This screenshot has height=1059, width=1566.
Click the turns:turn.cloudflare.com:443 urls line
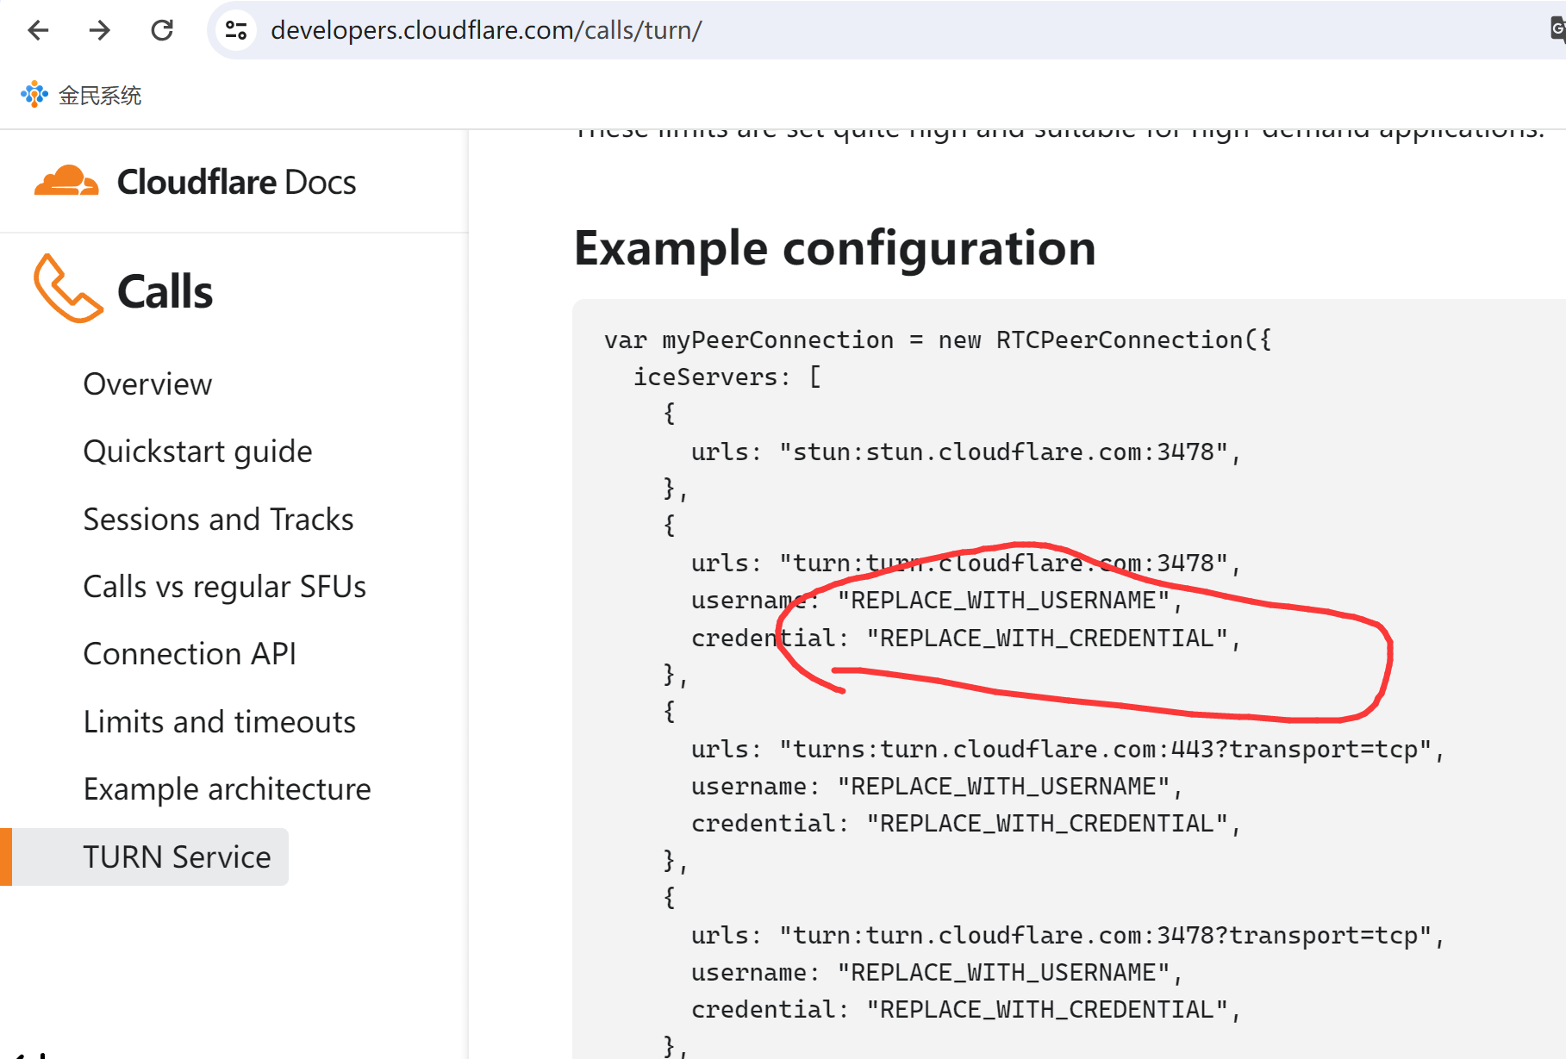tap(1067, 750)
